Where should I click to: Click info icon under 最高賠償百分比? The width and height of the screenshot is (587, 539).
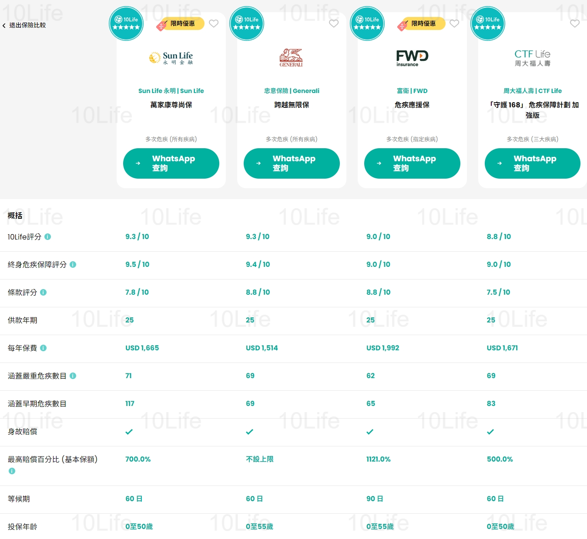click(x=12, y=471)
